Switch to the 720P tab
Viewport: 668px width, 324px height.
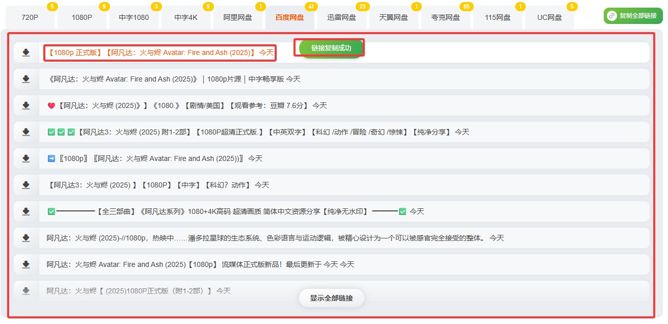click(30, 17)
